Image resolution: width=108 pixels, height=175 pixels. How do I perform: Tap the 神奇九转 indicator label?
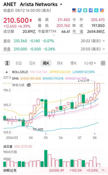18,85
